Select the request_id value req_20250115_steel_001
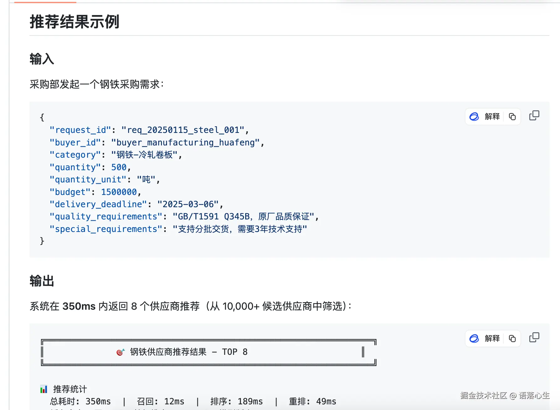 185,130
